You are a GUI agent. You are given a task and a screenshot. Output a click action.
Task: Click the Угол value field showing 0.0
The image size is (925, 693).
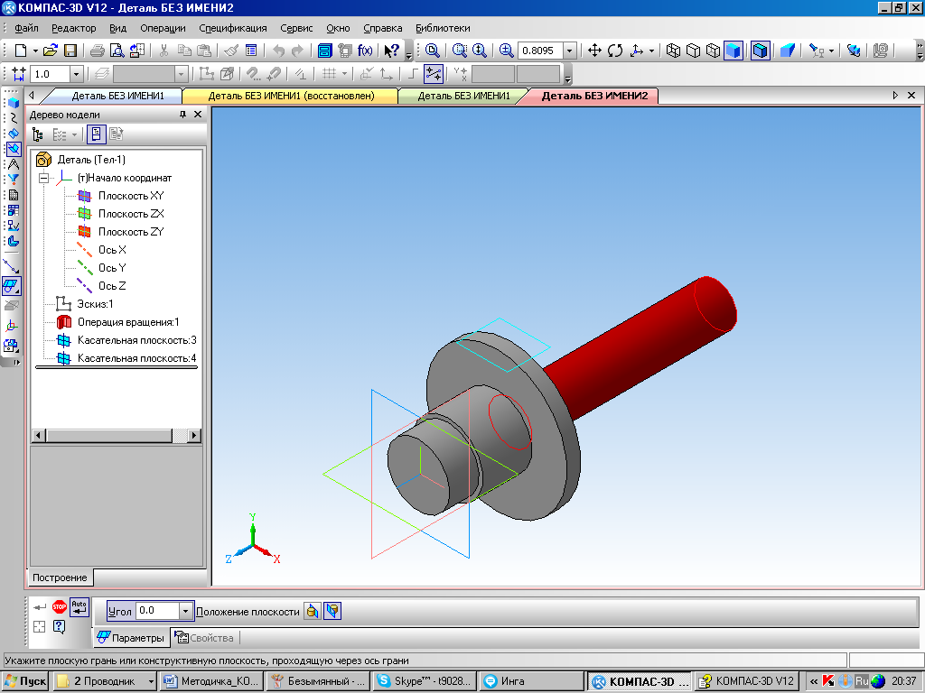[157, 611]
